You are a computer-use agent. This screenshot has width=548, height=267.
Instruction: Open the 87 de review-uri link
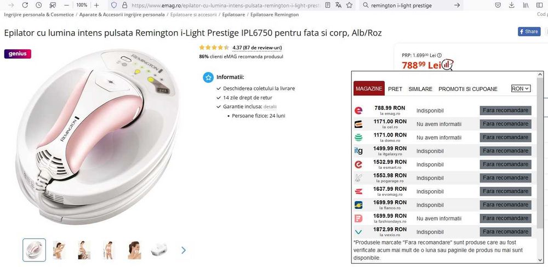257,48
